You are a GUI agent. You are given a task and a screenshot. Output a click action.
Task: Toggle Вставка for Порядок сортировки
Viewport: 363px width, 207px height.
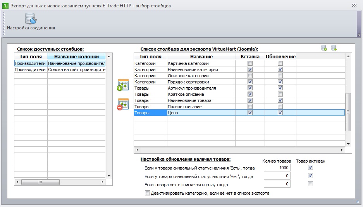[x=250, y=82]
